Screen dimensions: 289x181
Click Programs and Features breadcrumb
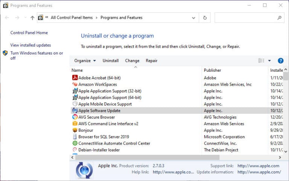(x=122, y=18)
